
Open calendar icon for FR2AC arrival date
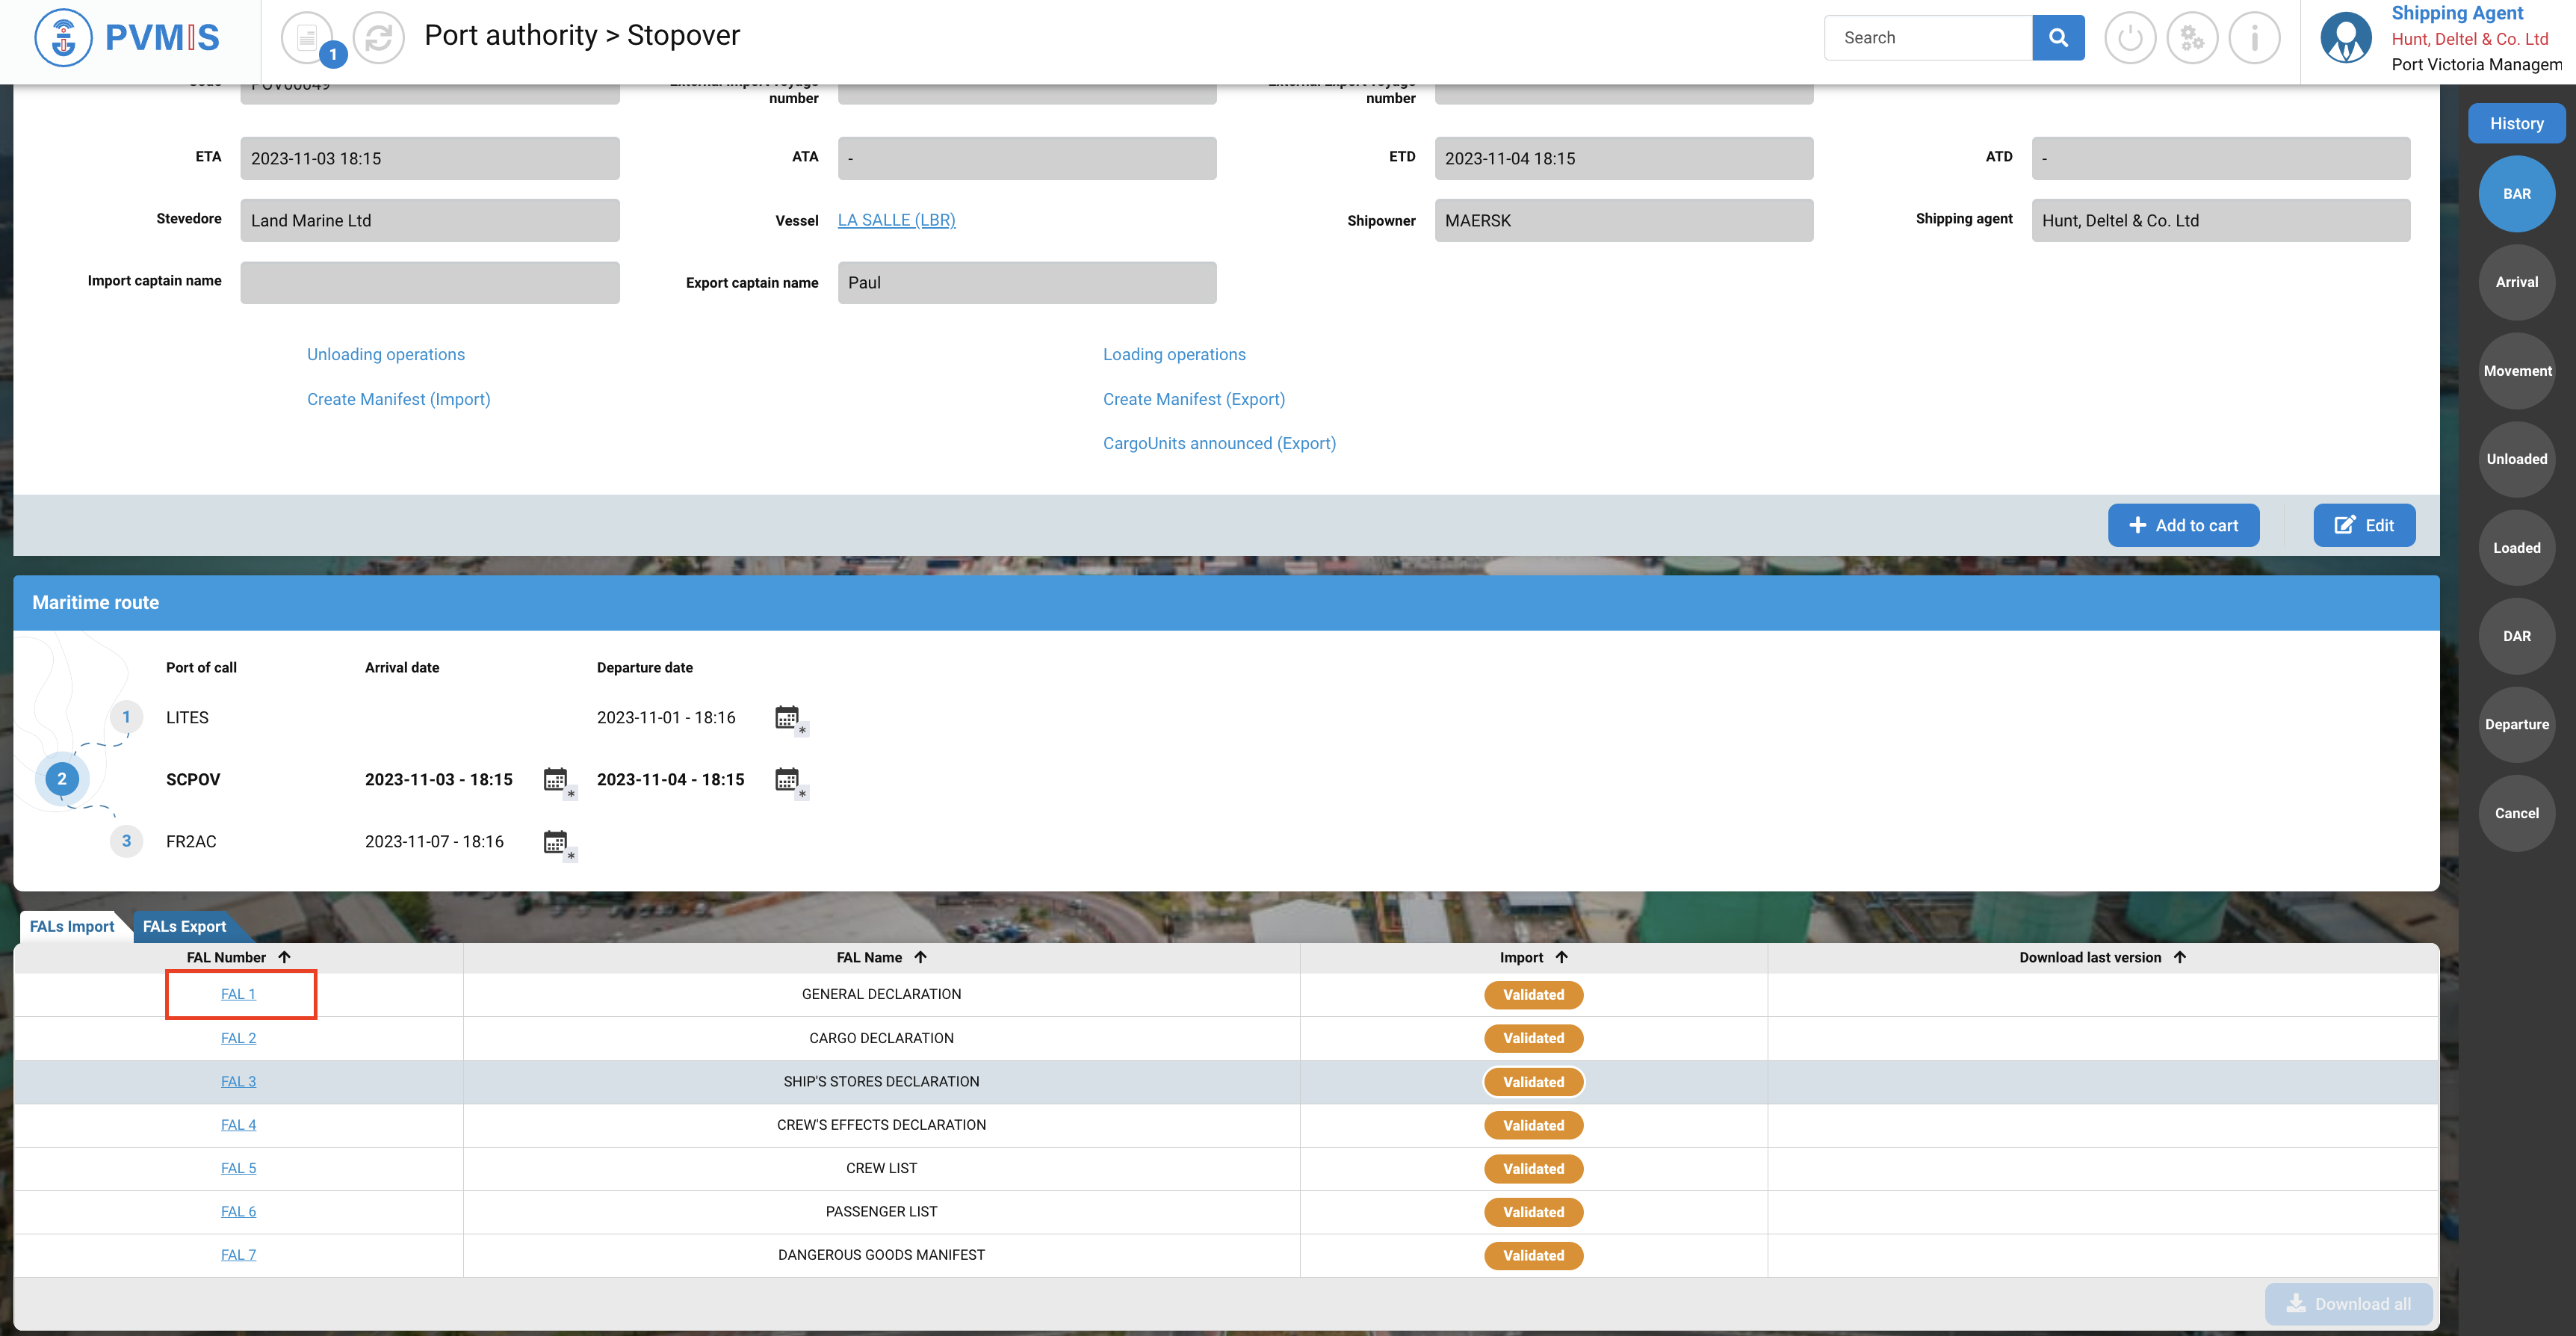coord(556,842)
